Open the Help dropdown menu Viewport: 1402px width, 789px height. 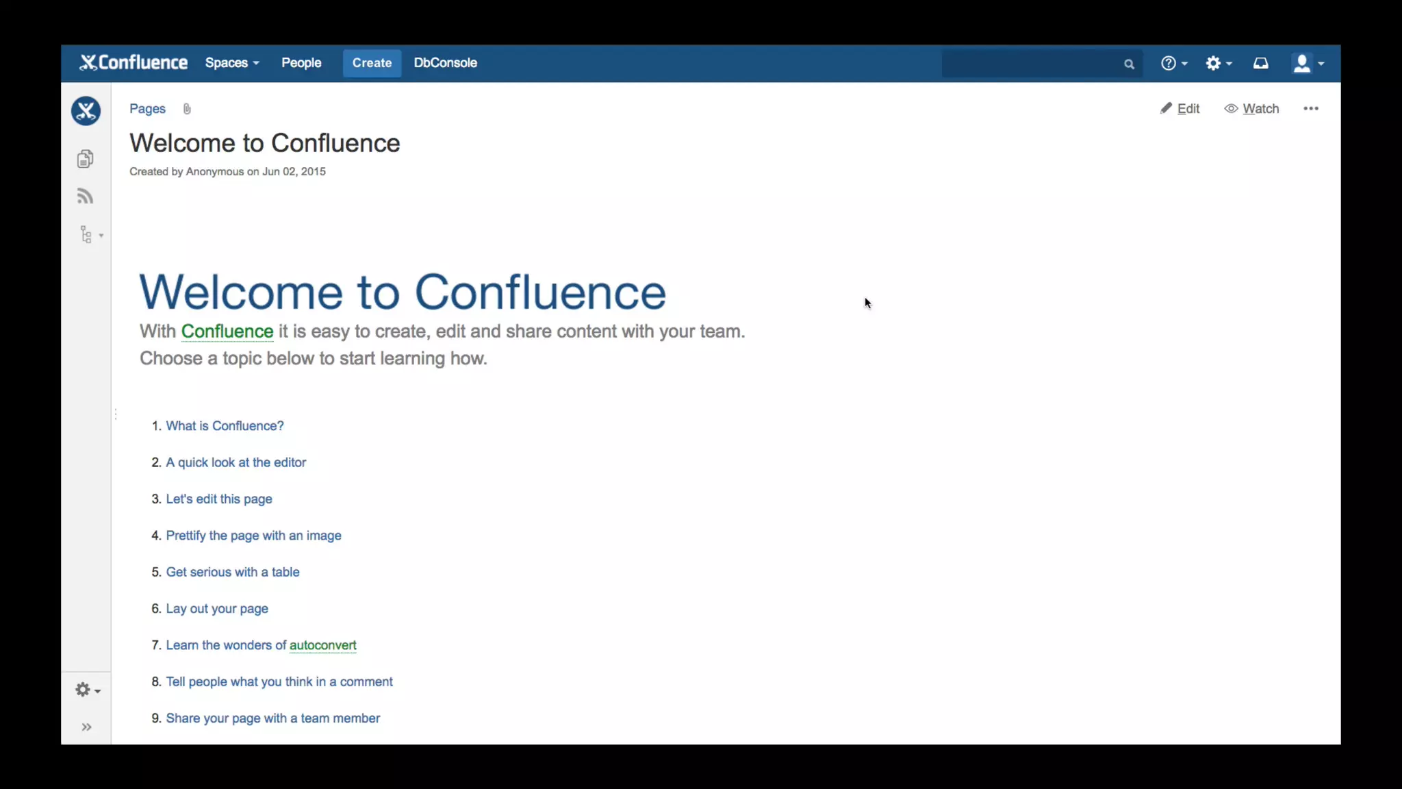pyautogui.click(x=1173, y=63)
